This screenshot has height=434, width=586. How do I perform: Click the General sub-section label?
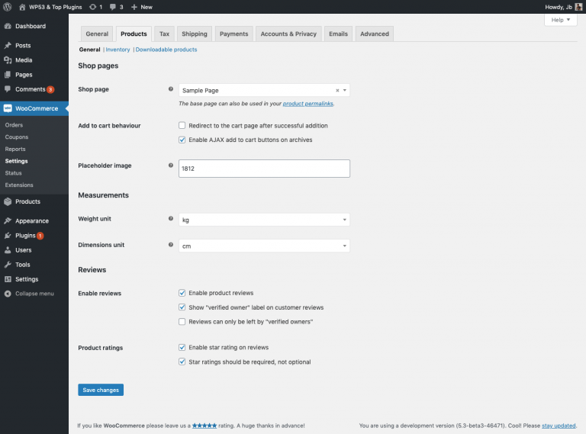(x=90, y=50)
